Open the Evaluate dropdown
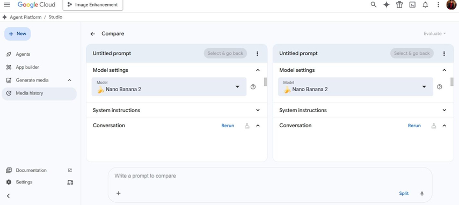 pyautogui.click(x=435, y=34)
